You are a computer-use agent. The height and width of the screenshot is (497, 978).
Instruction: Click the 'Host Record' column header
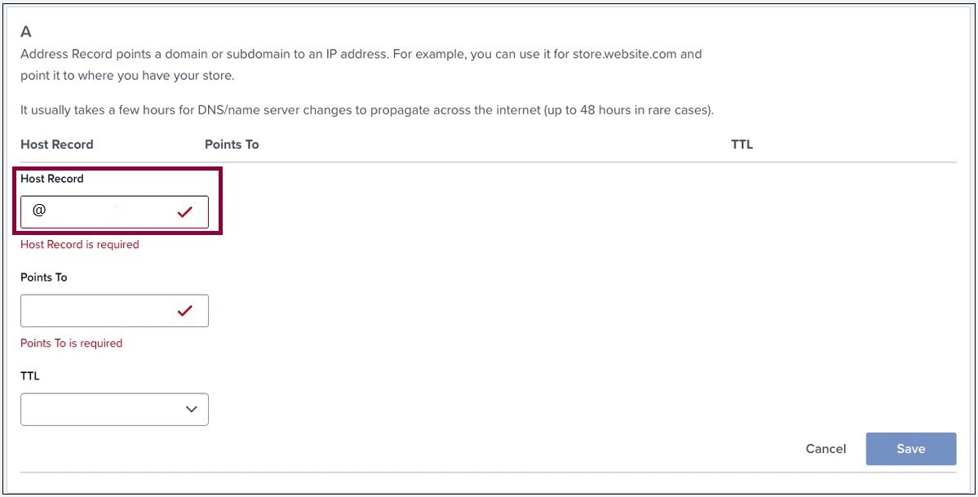[x=57, y=144]
